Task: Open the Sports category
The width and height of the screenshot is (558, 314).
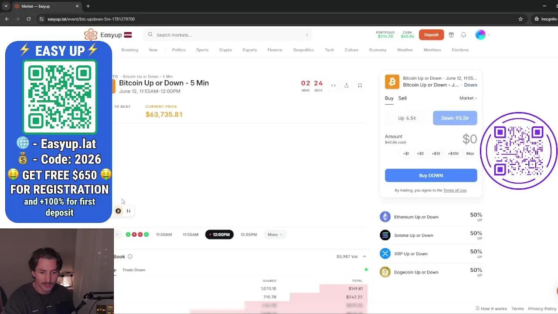Action: click(x=202, y=50)
